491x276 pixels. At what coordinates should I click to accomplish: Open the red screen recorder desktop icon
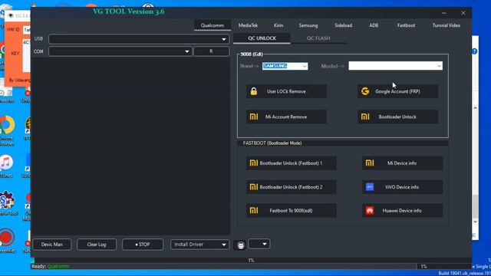(x=7, y=237)
